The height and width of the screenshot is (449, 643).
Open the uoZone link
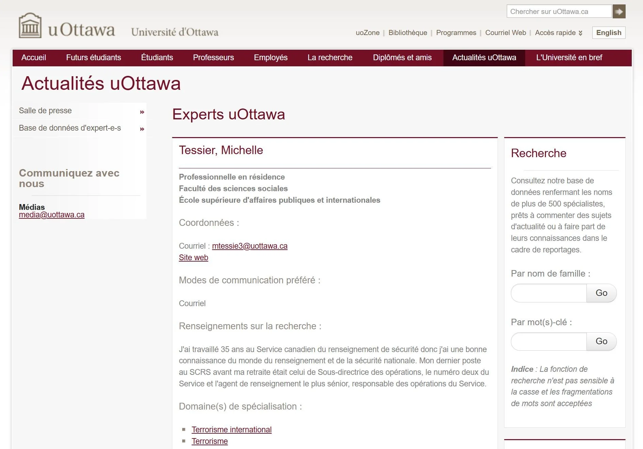coord(367,33)
